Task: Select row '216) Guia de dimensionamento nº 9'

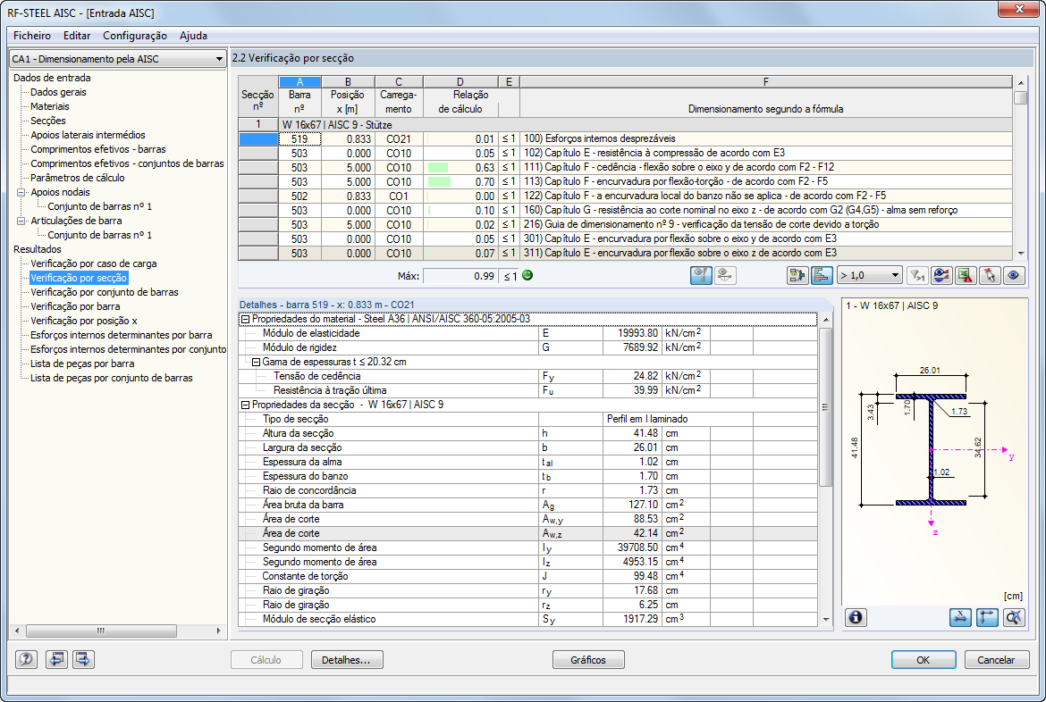Action: [x=625, y=225]
